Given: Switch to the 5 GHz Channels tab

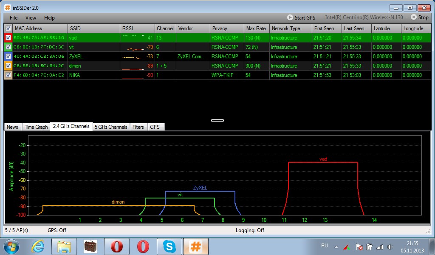Looking at the screenshot, I should coord(111,127).
